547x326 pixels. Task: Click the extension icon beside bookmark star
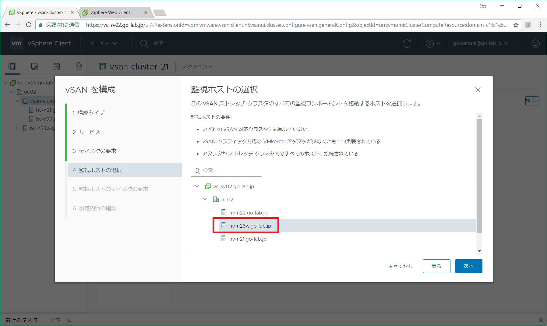[x=528, y=25]
